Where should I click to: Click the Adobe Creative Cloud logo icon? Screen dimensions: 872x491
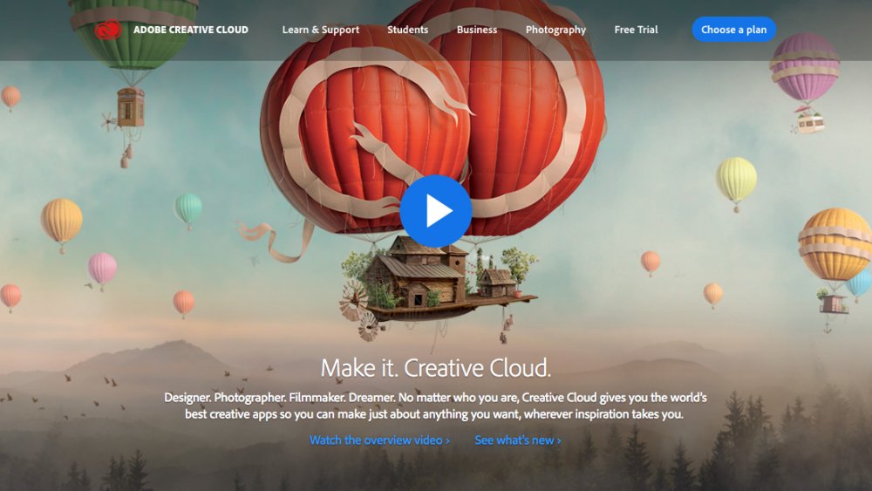pyautogui.click(x=108, y=30)
